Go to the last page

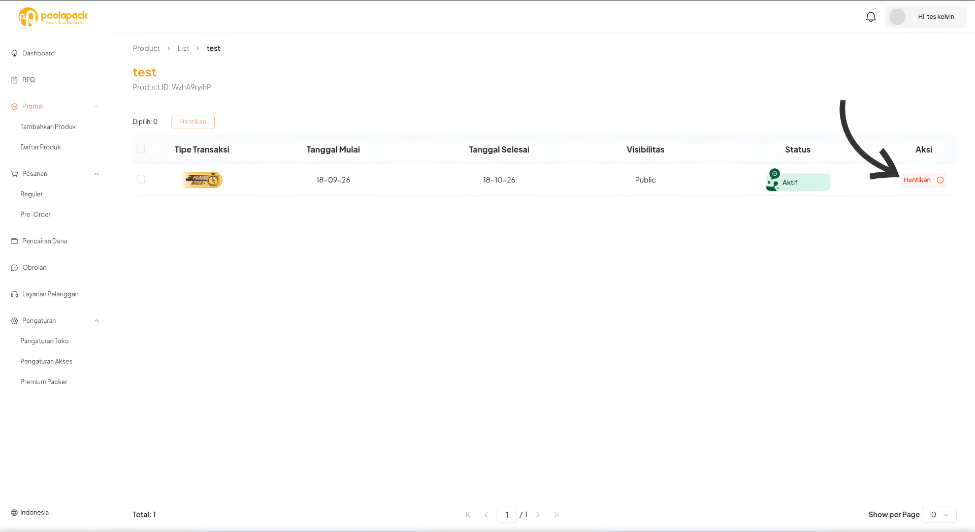(x=556, y=515)
